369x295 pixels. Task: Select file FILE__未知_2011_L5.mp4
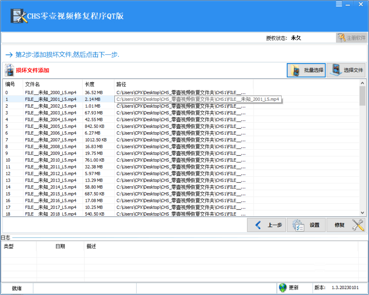[51, 167]
